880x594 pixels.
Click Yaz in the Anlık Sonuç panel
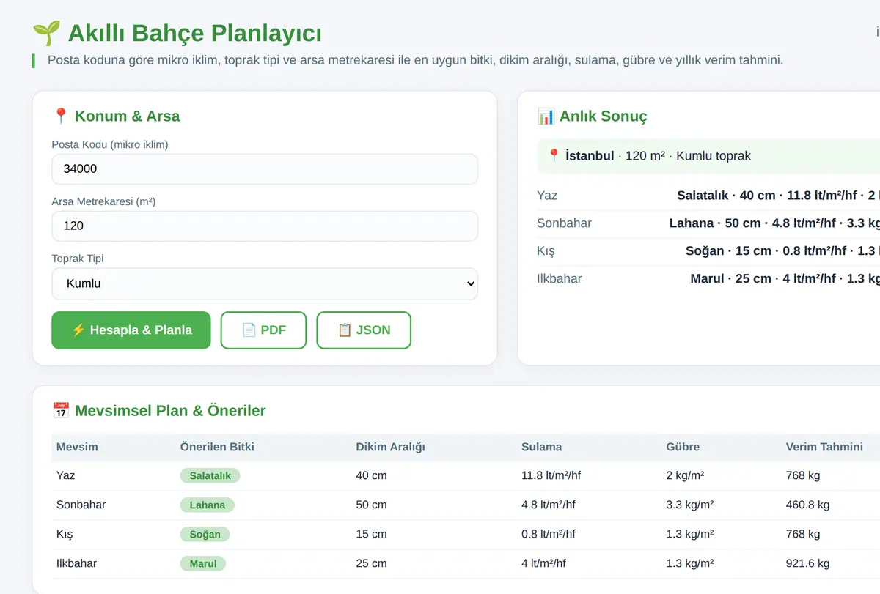(547, 196)
